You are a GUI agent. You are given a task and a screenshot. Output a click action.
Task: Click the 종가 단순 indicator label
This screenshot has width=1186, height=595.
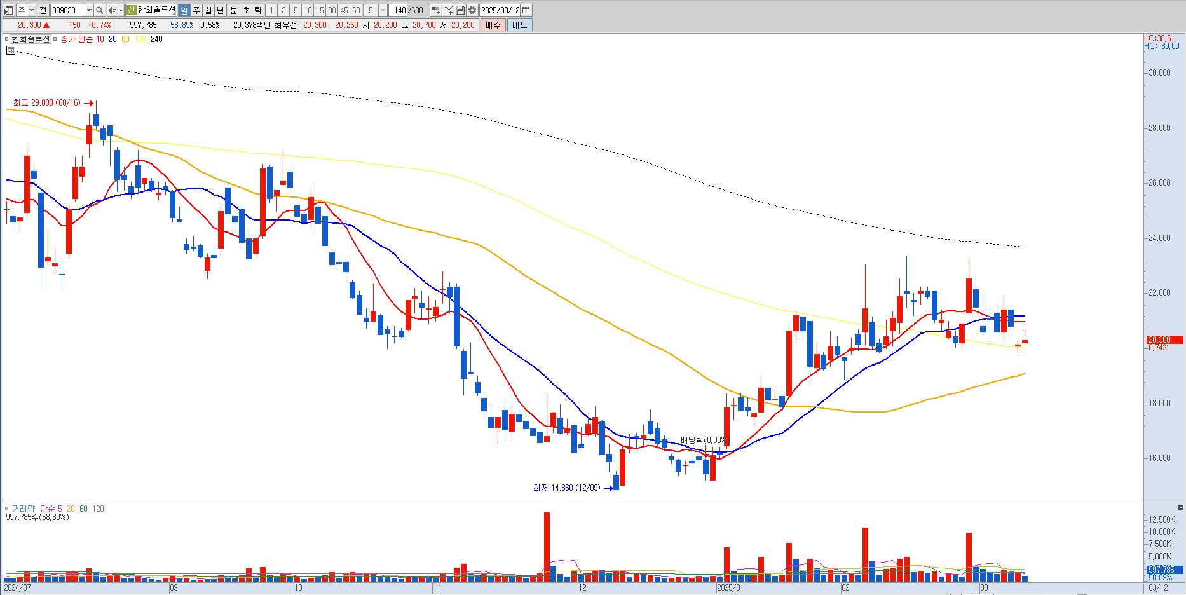point(76,39)
